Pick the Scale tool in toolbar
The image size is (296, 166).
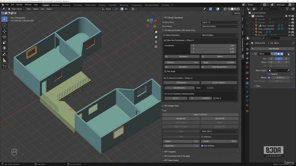pos(5,42)
